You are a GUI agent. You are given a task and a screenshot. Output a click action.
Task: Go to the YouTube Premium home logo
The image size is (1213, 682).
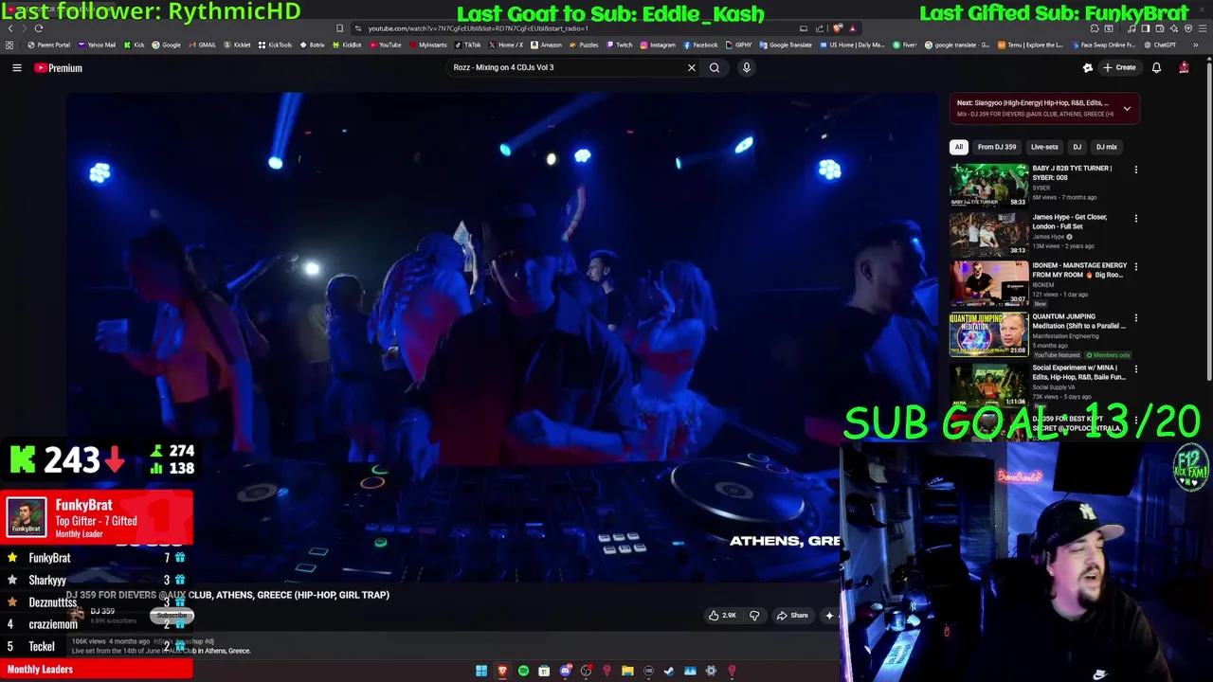point(59,67)
